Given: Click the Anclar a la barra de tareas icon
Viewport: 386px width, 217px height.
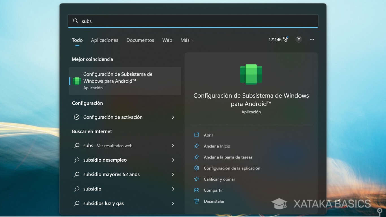Looking at the screenshot, I should [197, 157].
